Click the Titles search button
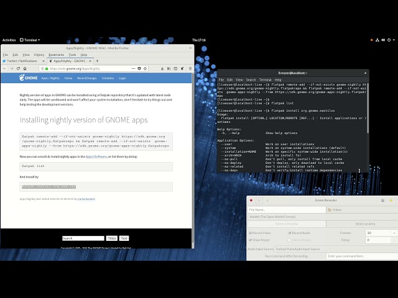The height and width of the screenshot is (298, 398). coord(112,238)
